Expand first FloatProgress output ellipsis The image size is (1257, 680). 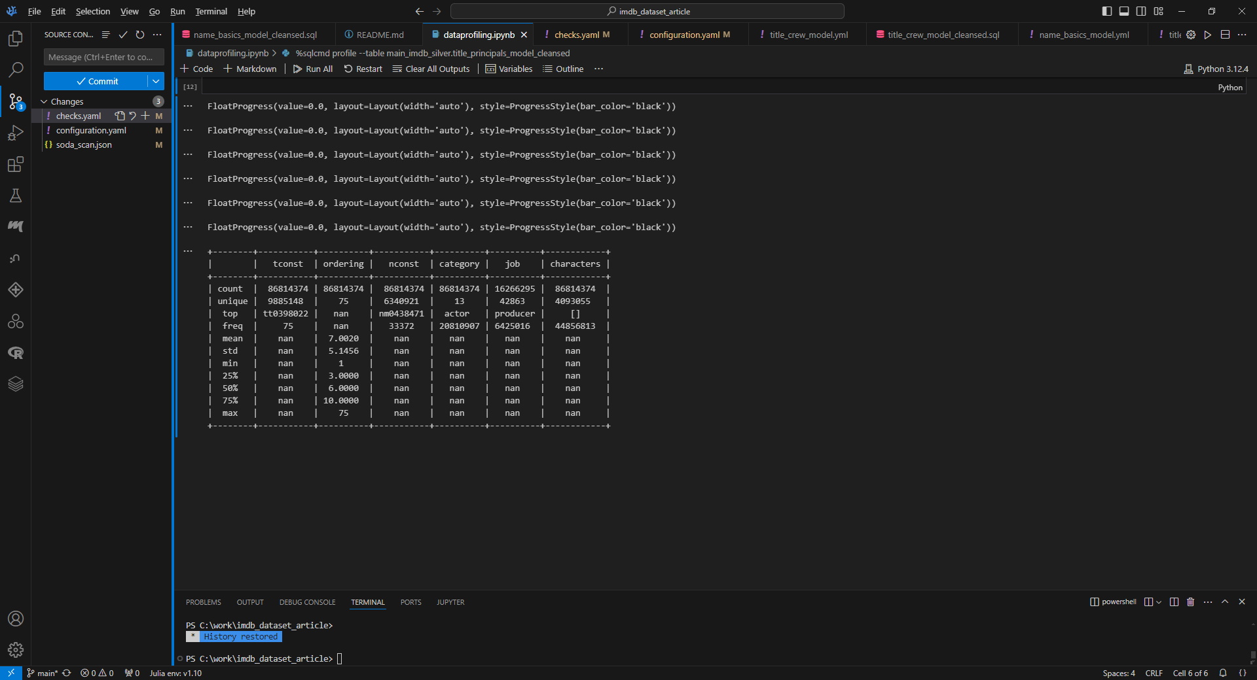click(188, 106)
